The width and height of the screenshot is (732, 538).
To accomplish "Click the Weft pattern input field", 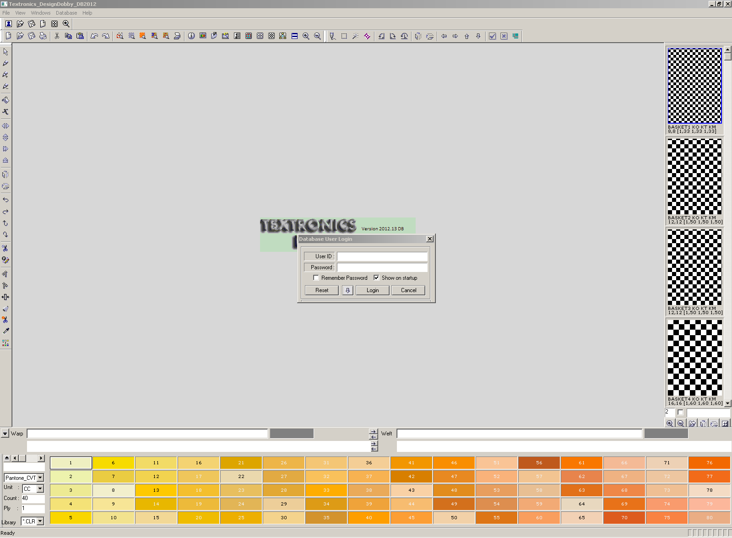I will pos(520,433).
